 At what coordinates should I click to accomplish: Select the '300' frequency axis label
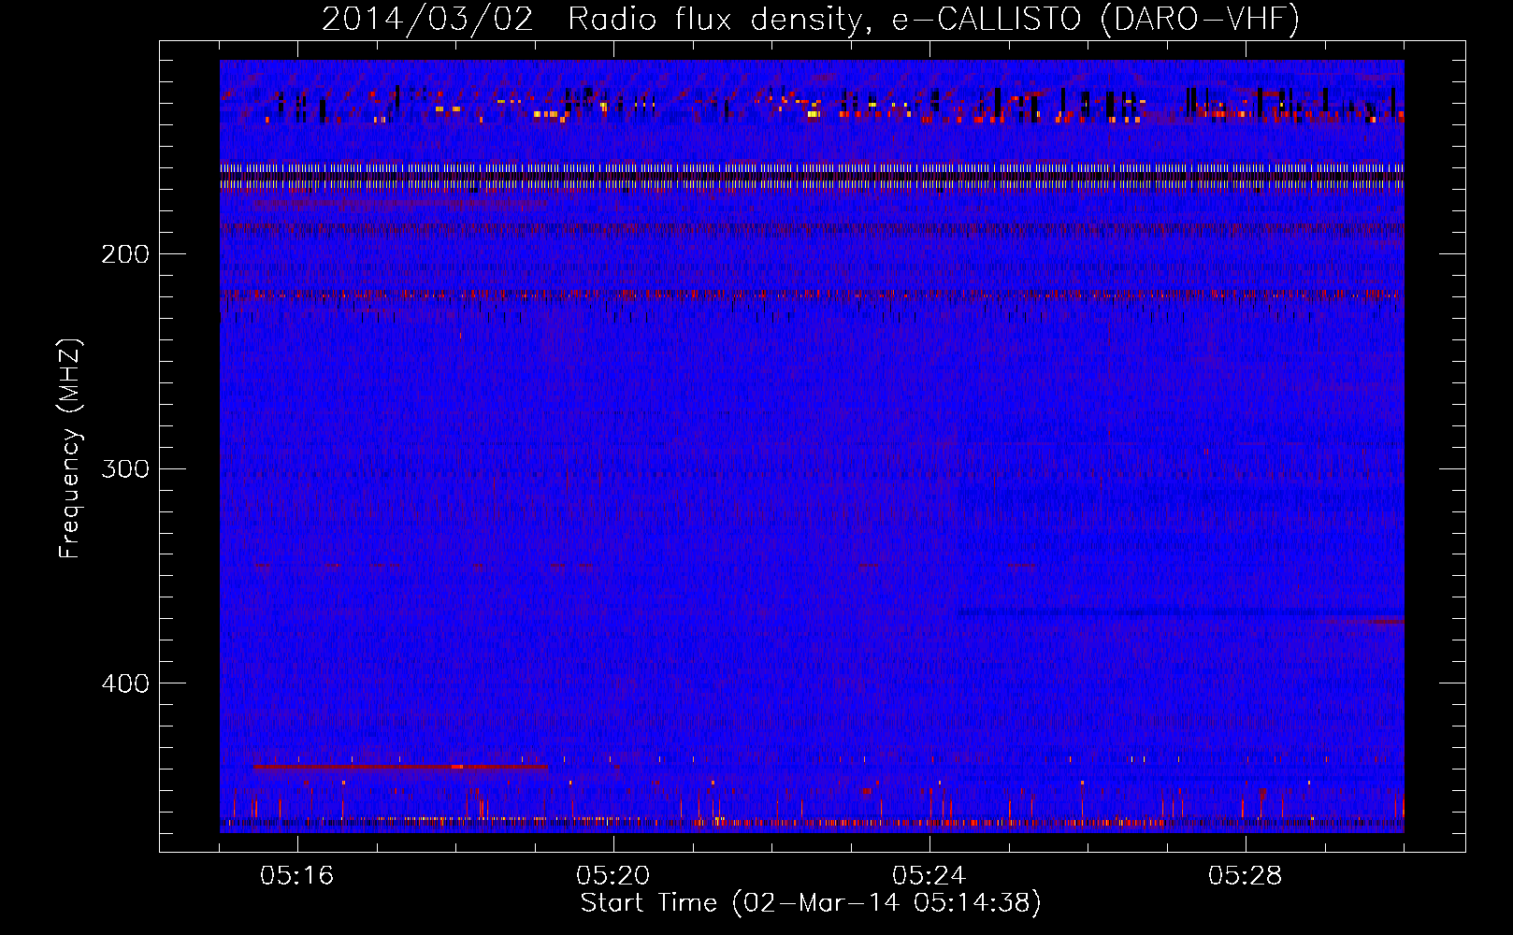click(124, 468)
